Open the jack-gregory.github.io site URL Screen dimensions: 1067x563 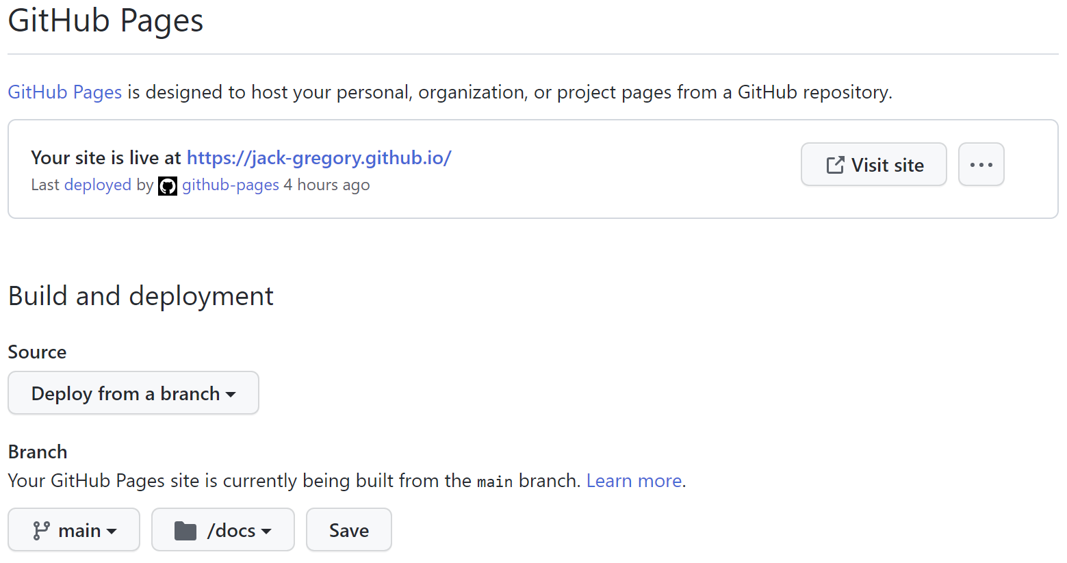pyautogui.click(x=319, y=158)
